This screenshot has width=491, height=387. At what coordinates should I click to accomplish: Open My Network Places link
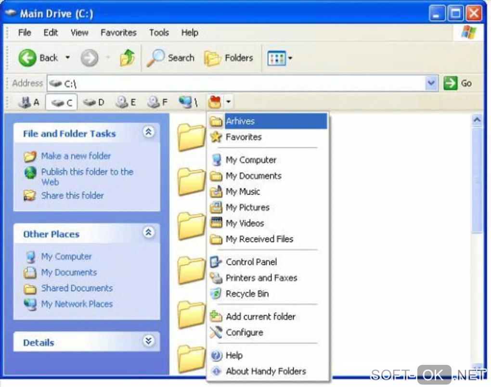(x=77, y=304)
